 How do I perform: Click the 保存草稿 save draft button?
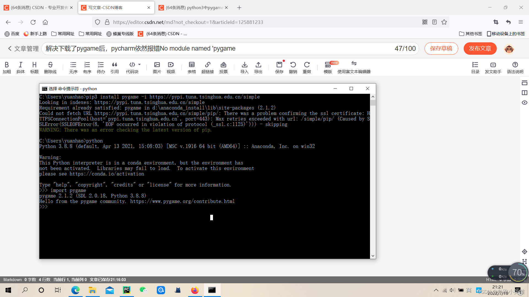click(441, 49)
